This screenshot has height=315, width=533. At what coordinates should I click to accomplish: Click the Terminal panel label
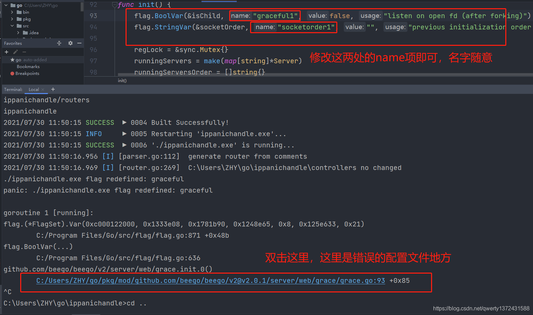[13, 89]
